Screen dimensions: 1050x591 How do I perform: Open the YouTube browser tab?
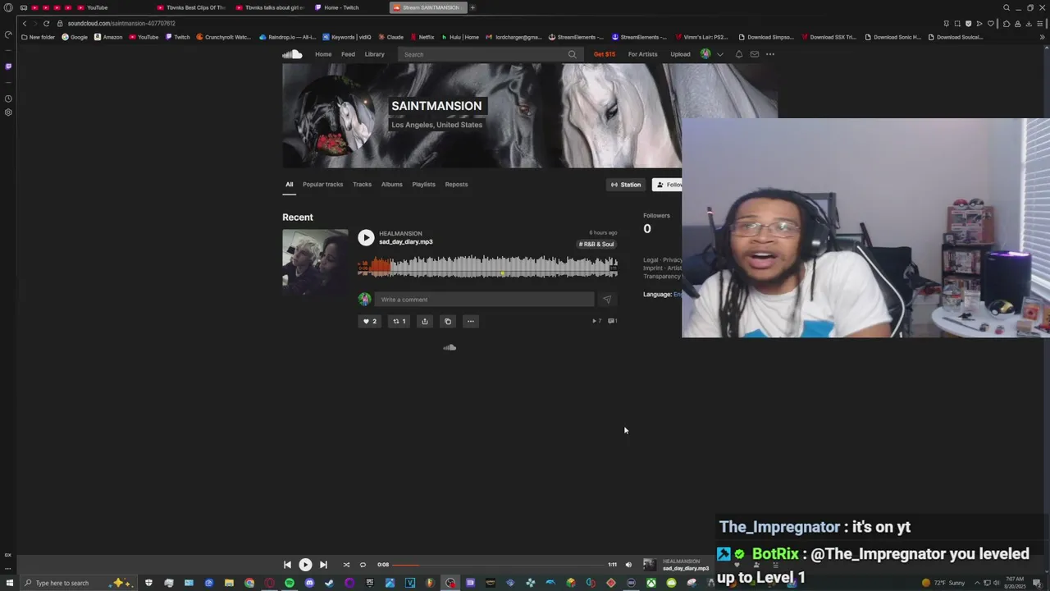coord(97,7)
